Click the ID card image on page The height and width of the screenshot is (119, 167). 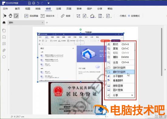click(x=76, y=98)
